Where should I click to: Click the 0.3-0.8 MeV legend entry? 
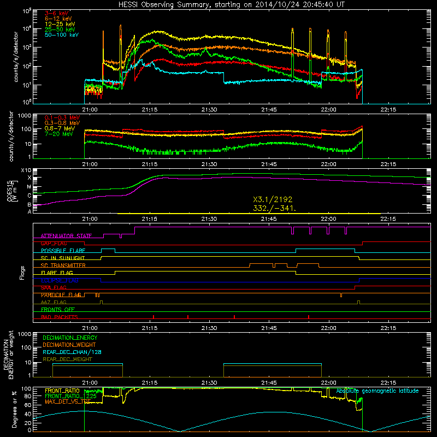tap(62, 123)
